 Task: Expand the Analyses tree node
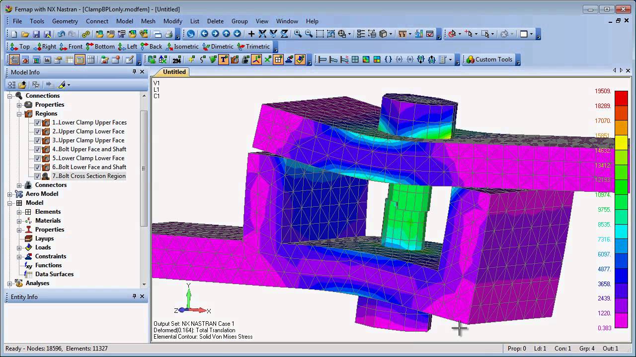tap(9, 283)
